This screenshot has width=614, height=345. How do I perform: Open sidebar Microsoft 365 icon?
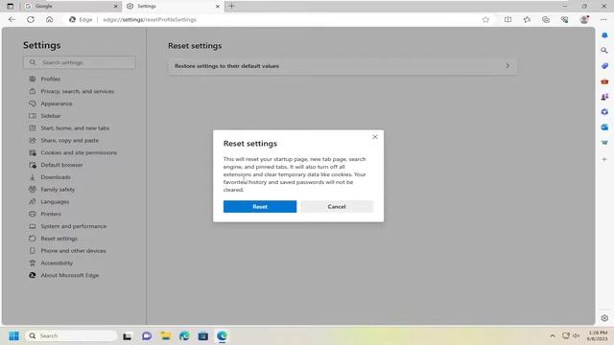604,112
